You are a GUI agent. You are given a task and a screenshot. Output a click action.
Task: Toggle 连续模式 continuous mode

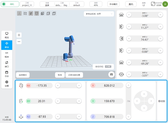23,75
